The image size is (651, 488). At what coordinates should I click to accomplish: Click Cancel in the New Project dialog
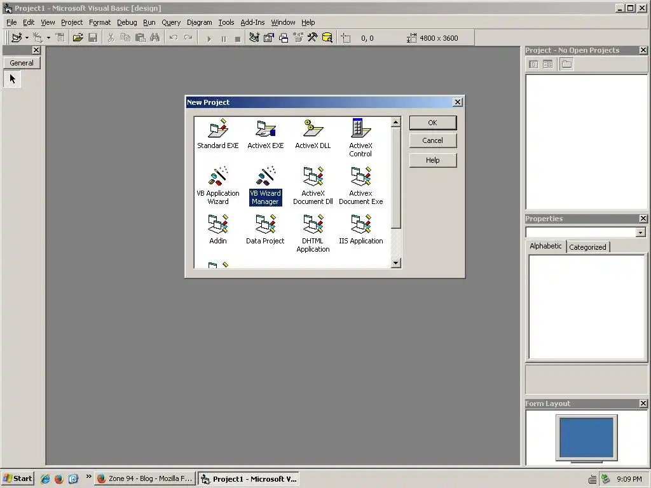tap(432, 140)
